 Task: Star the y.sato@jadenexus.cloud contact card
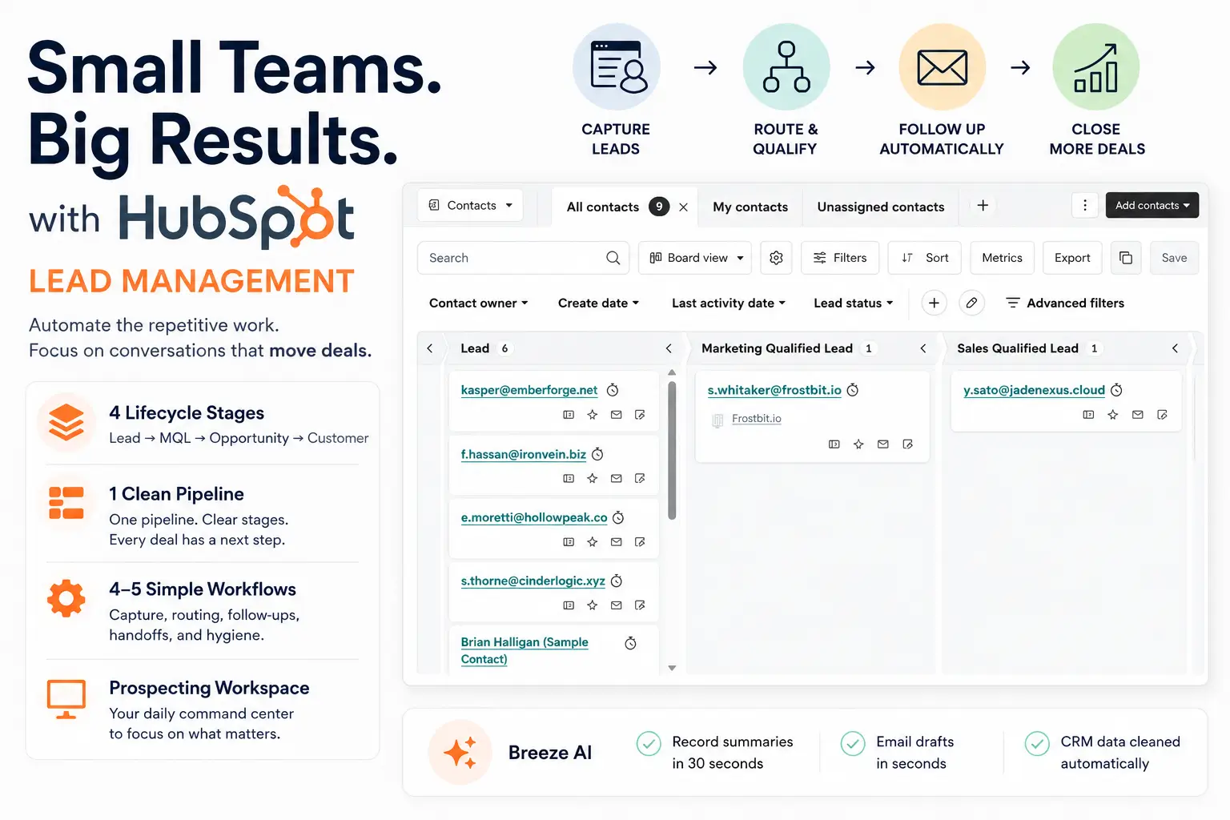click(1113, 415)
